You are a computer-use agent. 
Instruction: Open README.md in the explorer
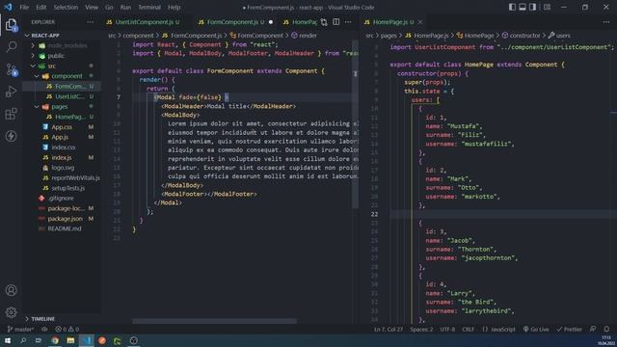62,228
